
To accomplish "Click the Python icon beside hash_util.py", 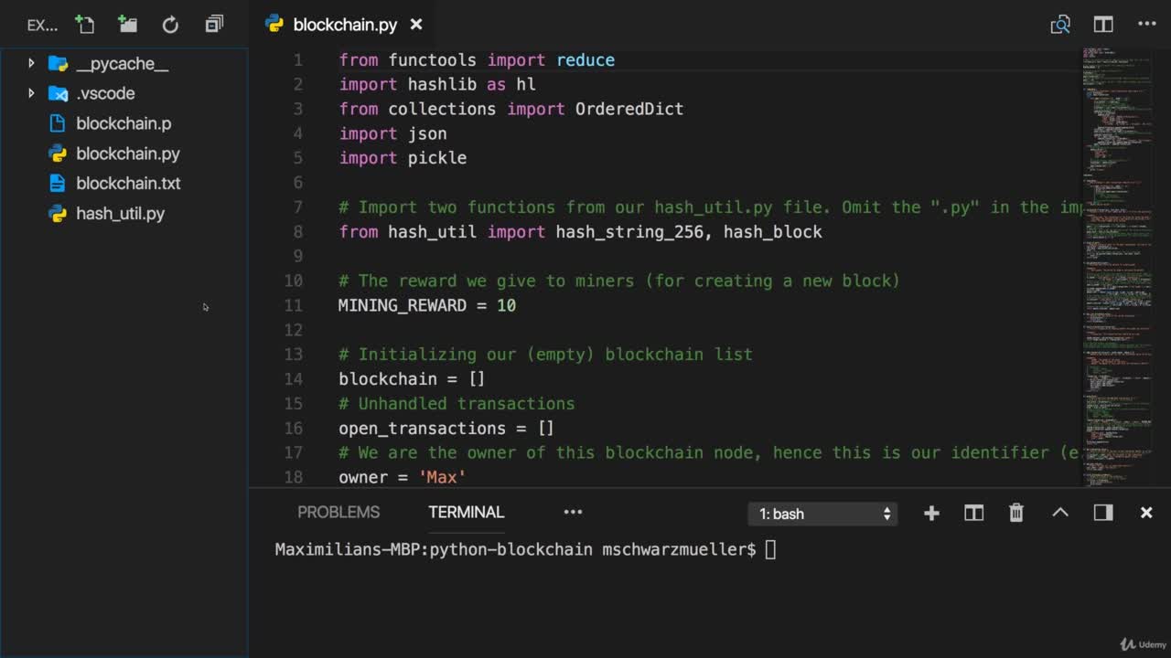I will coord(58,213).
